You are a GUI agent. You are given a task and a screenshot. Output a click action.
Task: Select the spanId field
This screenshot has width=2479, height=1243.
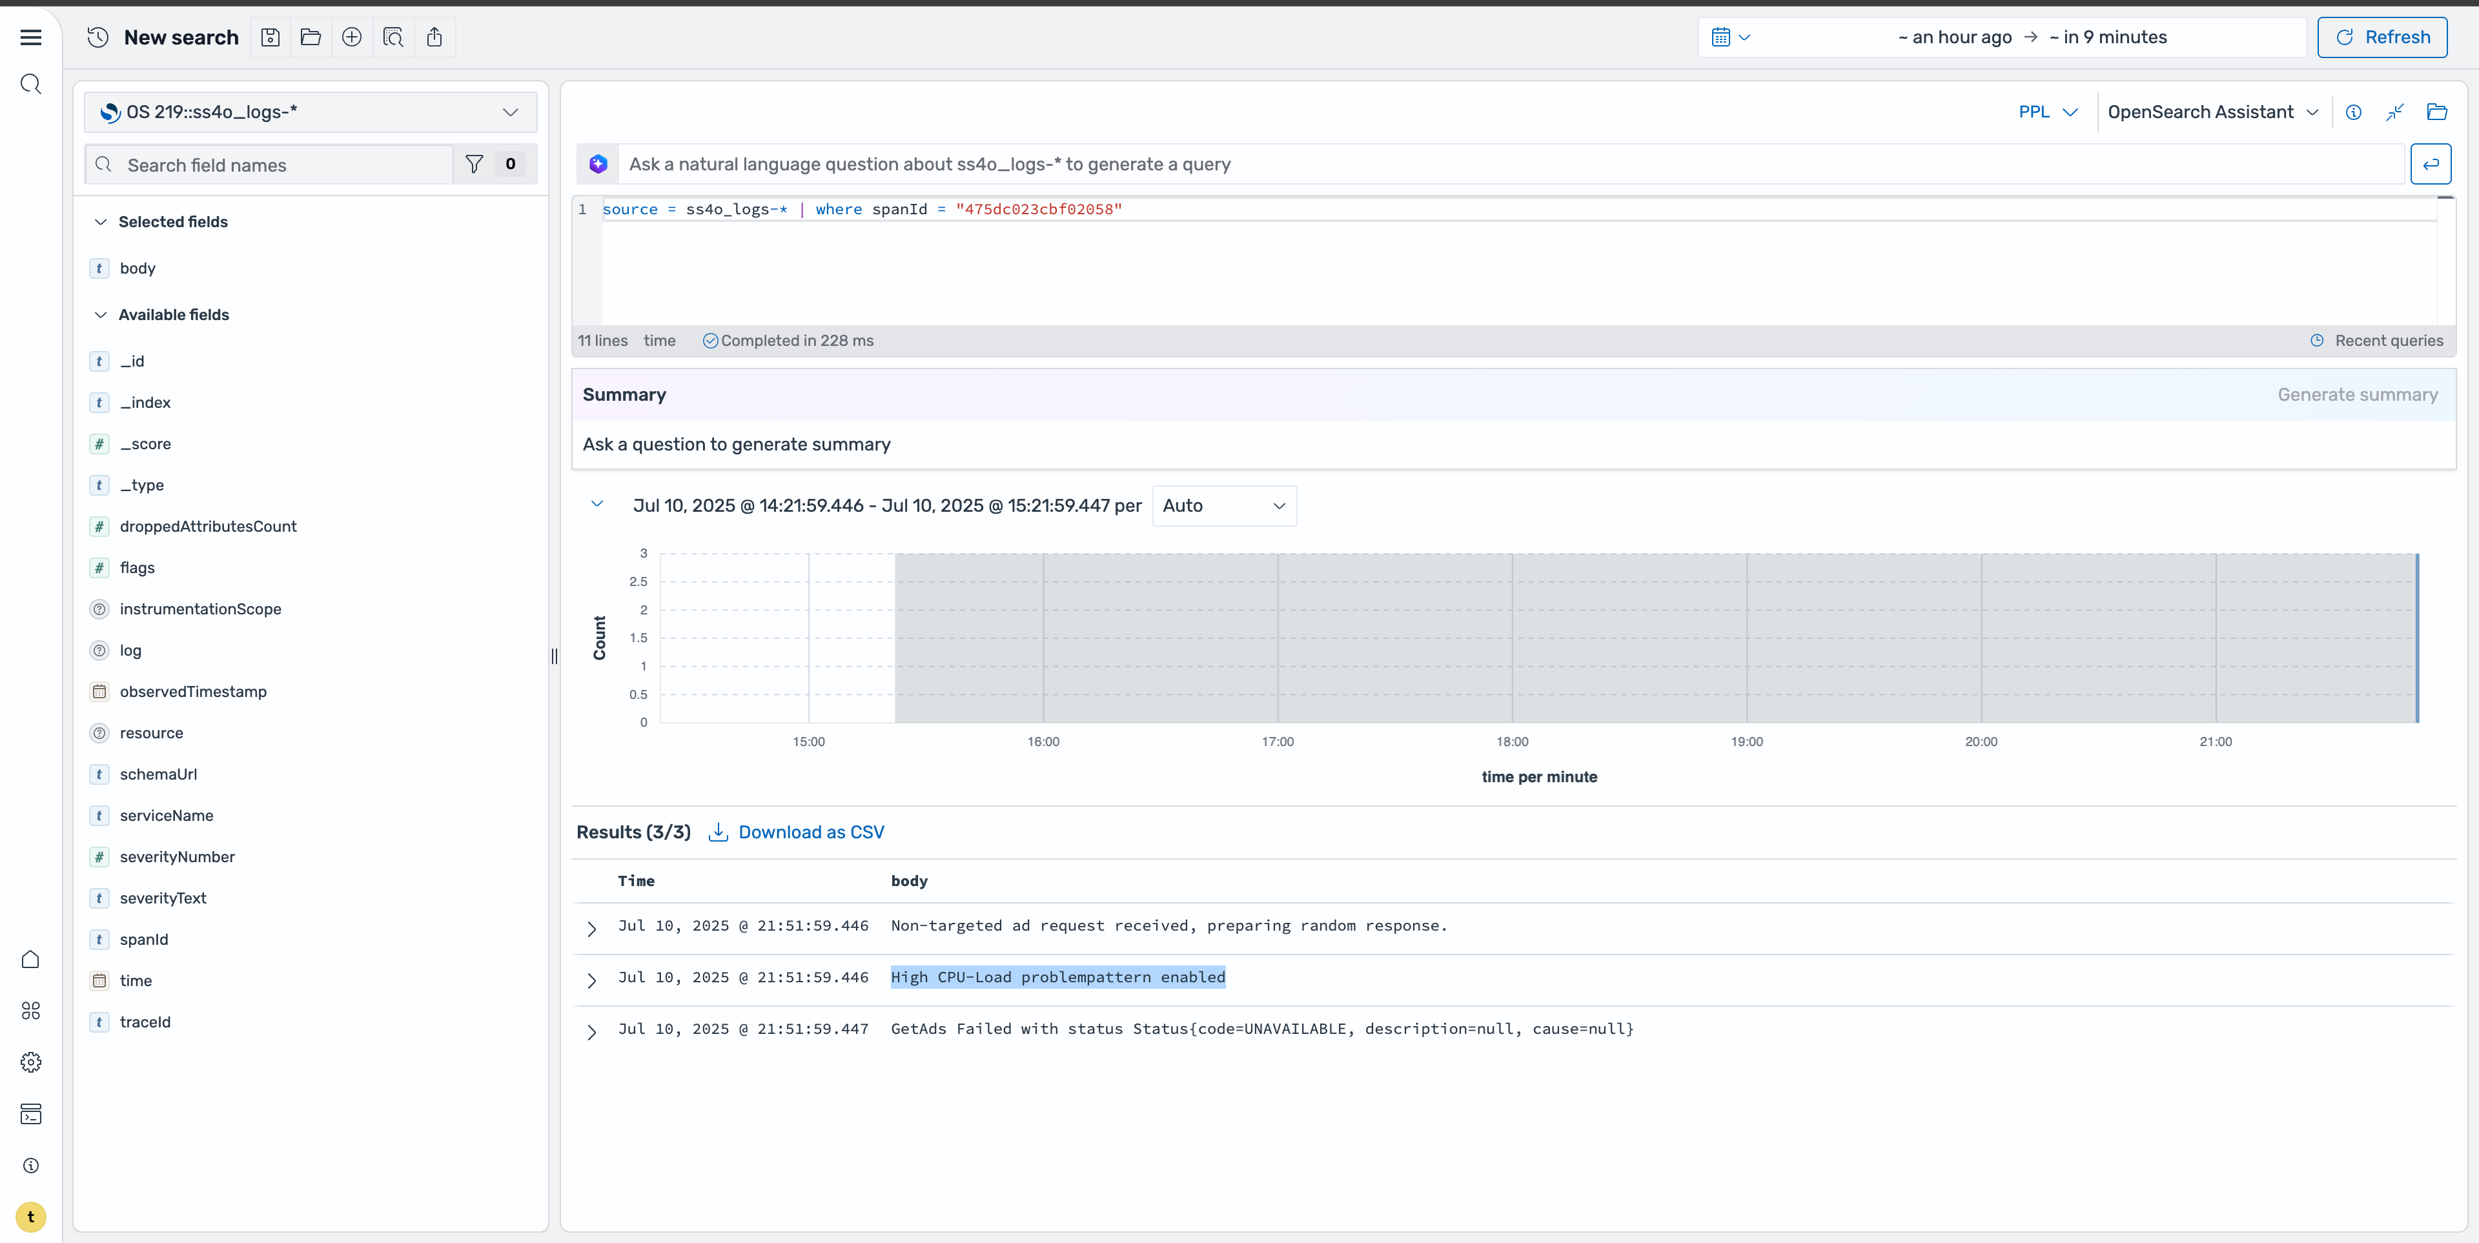pyautogui.click(x=143, y=941)
